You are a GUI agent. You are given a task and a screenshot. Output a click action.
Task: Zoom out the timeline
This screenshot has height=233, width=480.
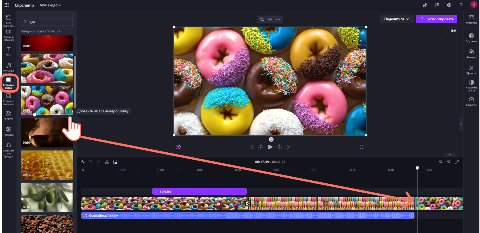[441, 162]
